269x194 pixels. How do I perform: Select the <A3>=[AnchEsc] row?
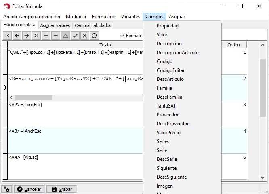click(76, 140)
